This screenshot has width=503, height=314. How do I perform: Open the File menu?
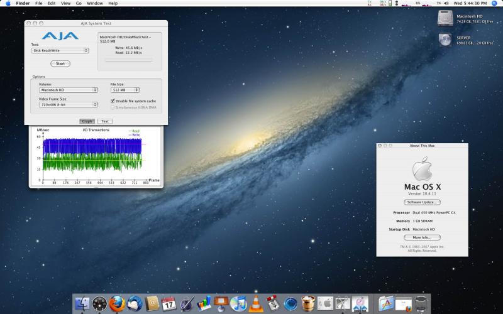coord(39,3)
